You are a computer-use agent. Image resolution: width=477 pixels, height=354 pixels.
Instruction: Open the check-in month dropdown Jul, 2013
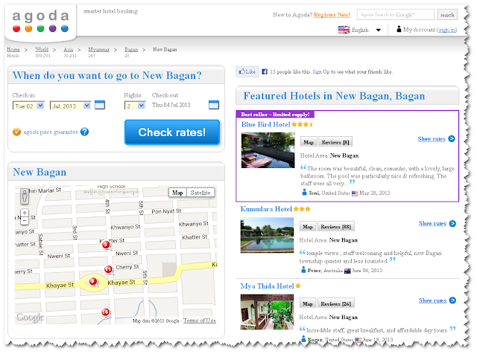pos(71,106)
